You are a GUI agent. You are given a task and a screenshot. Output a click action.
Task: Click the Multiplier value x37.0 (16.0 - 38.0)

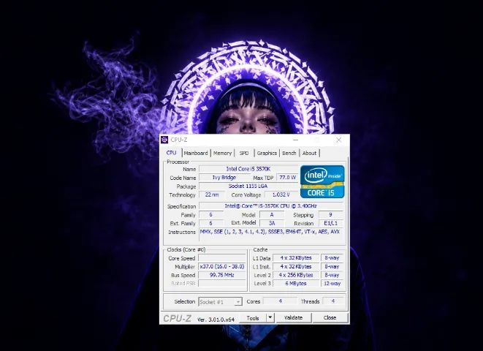coord(222,267)
